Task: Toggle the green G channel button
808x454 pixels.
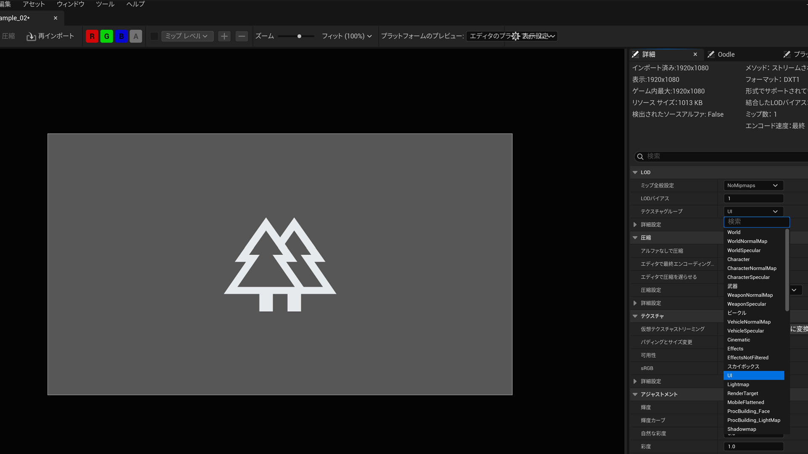Action: coord(106,37)
